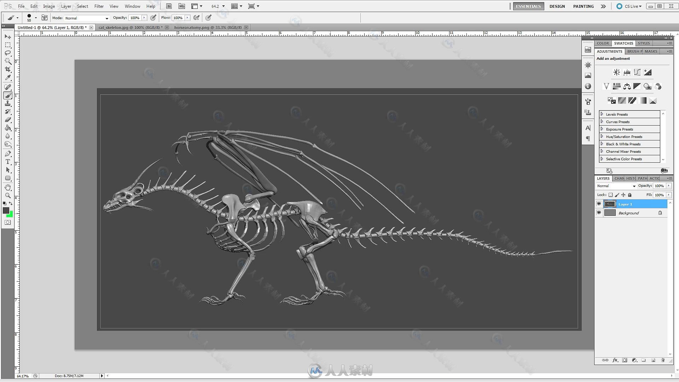
Task: Select the Crop tool
Action: pos(8,69)
